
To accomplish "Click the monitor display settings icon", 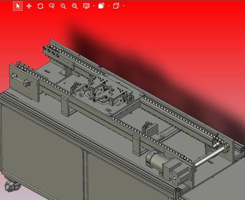I will 86,6.
